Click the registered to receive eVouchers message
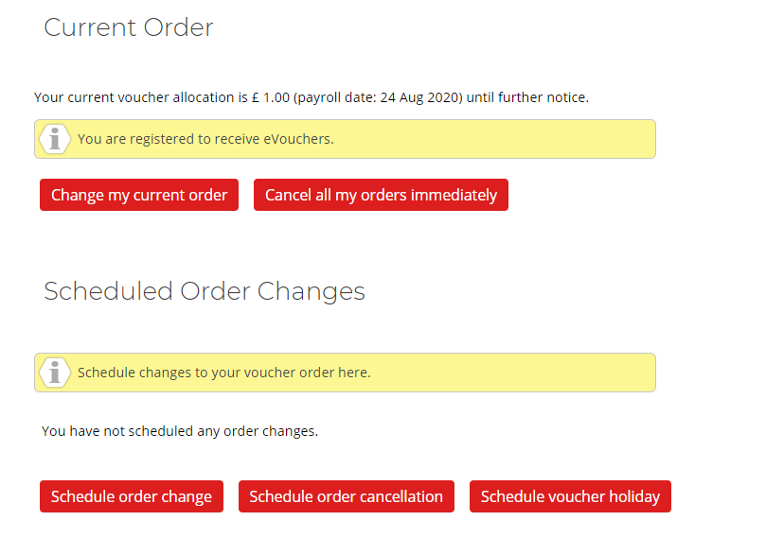 click(205, 139)
